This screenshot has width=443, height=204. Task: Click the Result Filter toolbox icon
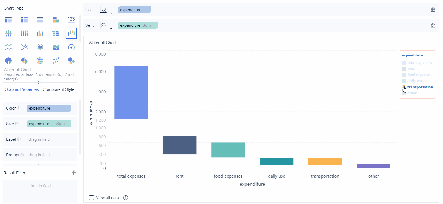(x=74, y=173)
